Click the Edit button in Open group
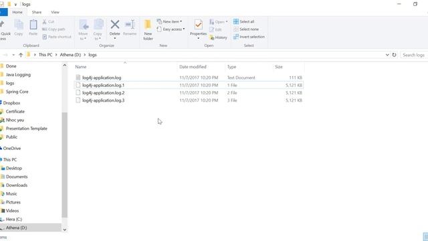This screenshot has width=428, height=241. point(215,29)
